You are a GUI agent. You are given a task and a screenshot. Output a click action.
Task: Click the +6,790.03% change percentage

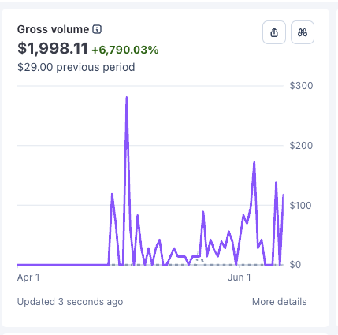click(125, 50)
